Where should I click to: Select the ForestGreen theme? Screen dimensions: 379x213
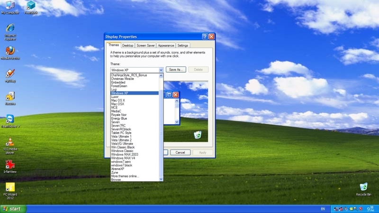[135, 86]
